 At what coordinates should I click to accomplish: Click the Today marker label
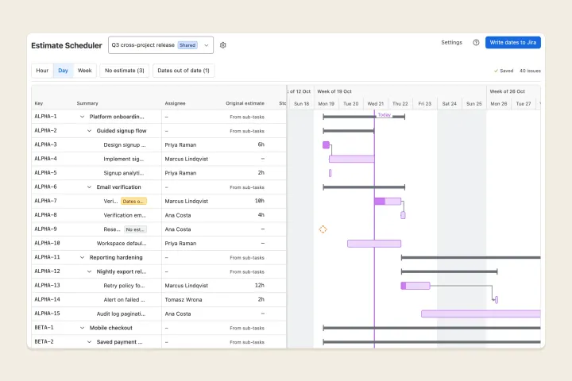(x=385, y=115)
